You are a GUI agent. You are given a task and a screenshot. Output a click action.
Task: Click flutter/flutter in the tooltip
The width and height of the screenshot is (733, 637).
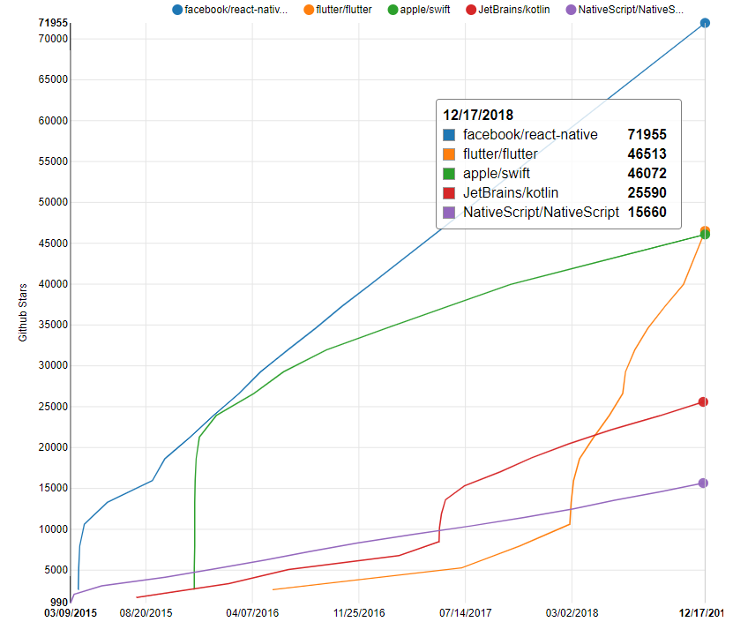coord(500,154)
